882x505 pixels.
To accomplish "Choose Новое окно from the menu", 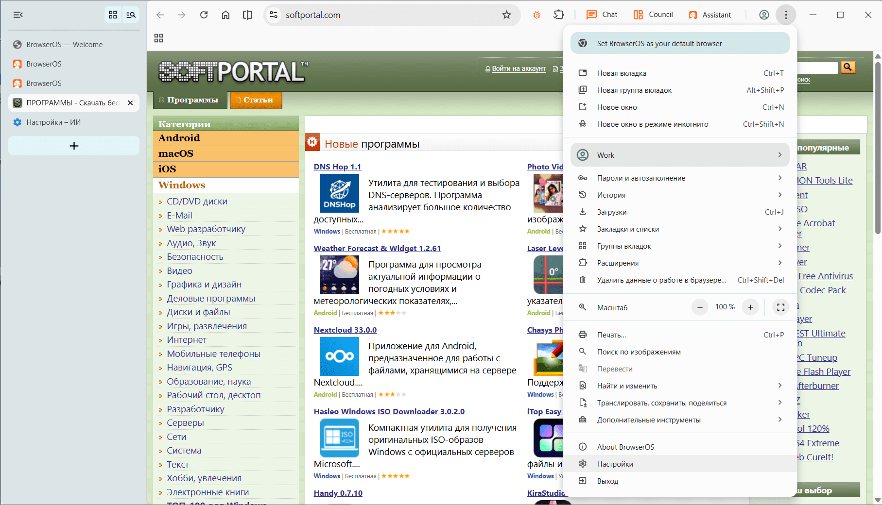I will pyautogui.click(x=680, y=107).
